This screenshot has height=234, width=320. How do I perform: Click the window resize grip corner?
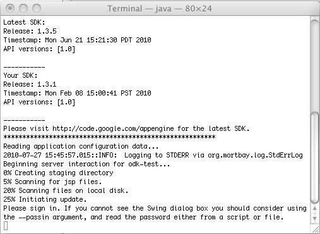tap(315, 229)
